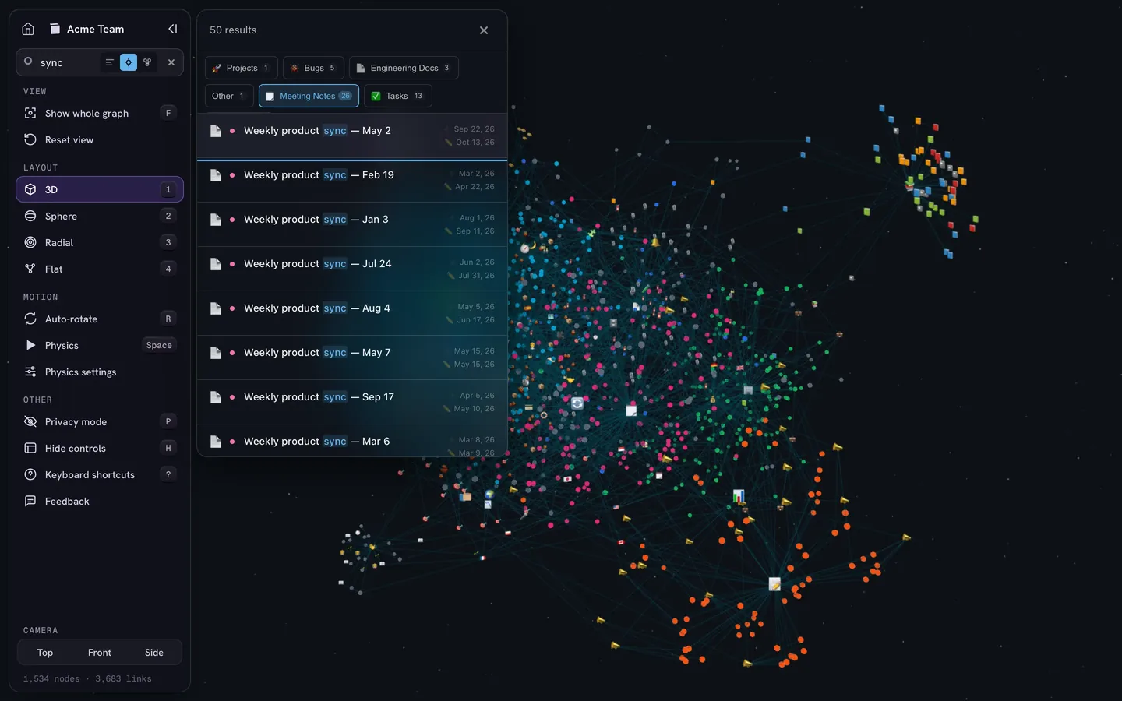Set camera to Top view

click(x=45, y=653)
